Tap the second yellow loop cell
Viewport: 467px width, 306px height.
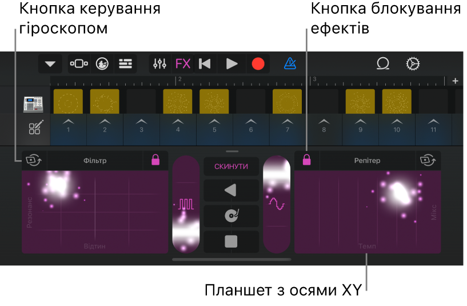[x=105, y=101]
